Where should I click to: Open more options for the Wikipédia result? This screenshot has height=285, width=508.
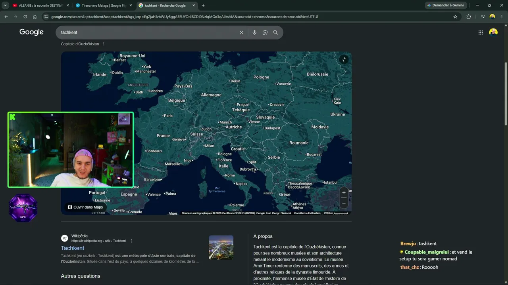131,241
